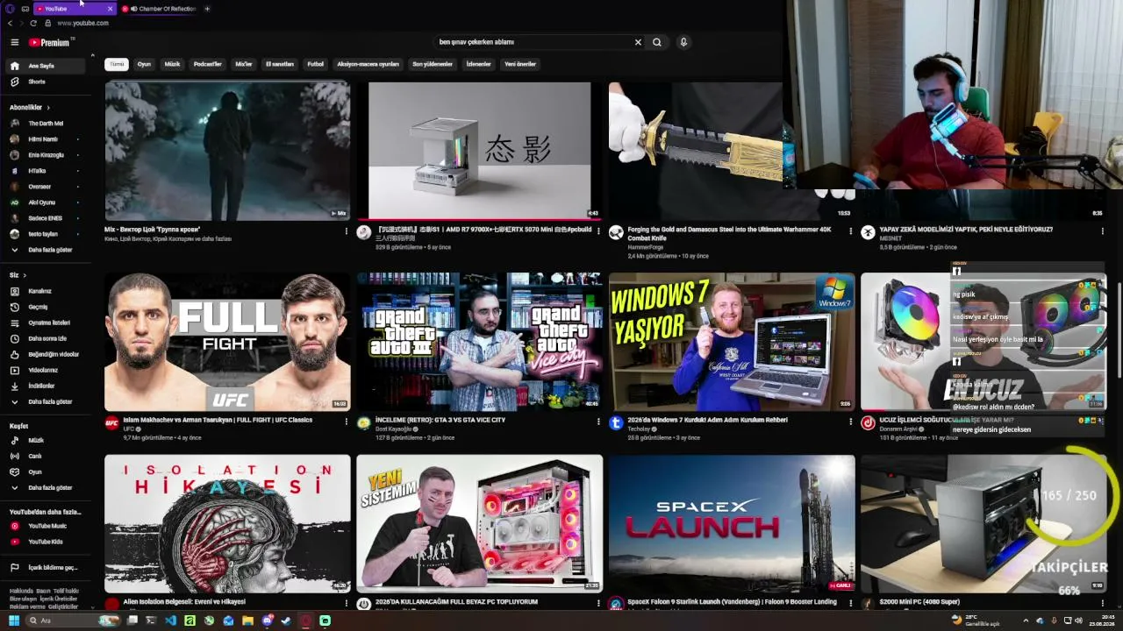Select the İzlenenler filter chip
The image size is (1123, 631).
[x=479, y=64]
